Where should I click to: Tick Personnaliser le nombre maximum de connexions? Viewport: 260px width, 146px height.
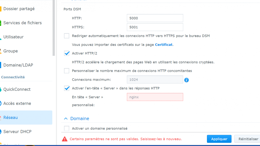(67, 71)
